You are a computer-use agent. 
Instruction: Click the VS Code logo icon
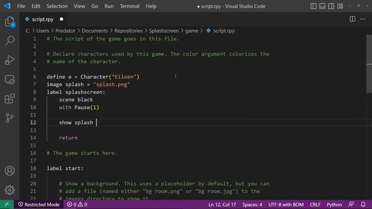click(x=7, y=6)
